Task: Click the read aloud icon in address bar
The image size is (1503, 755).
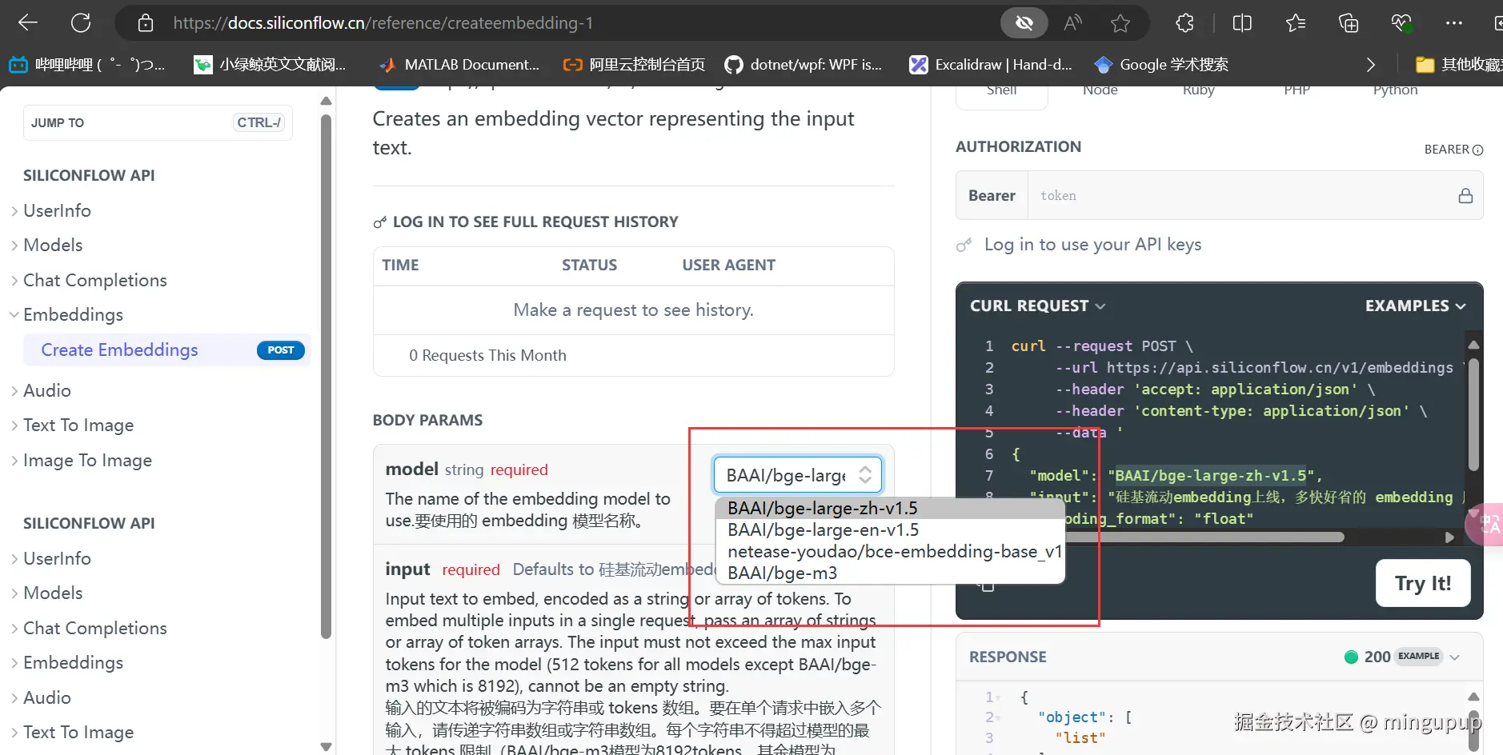Action: 1072,23
